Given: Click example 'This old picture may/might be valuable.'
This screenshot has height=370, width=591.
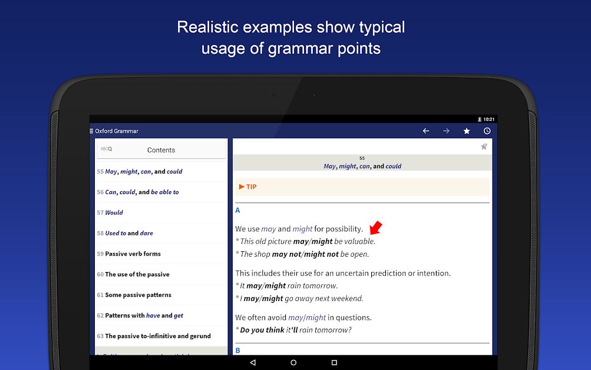Looking at the screenshot, I should tap(308, 241).
